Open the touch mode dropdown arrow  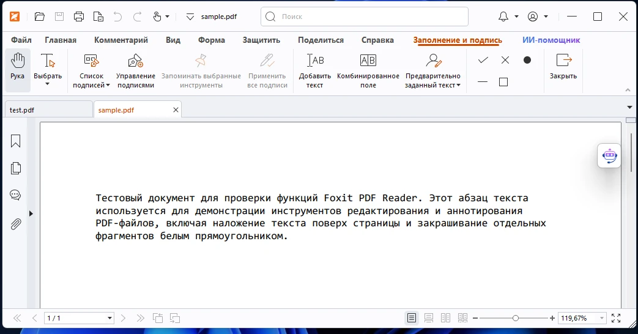167,17
